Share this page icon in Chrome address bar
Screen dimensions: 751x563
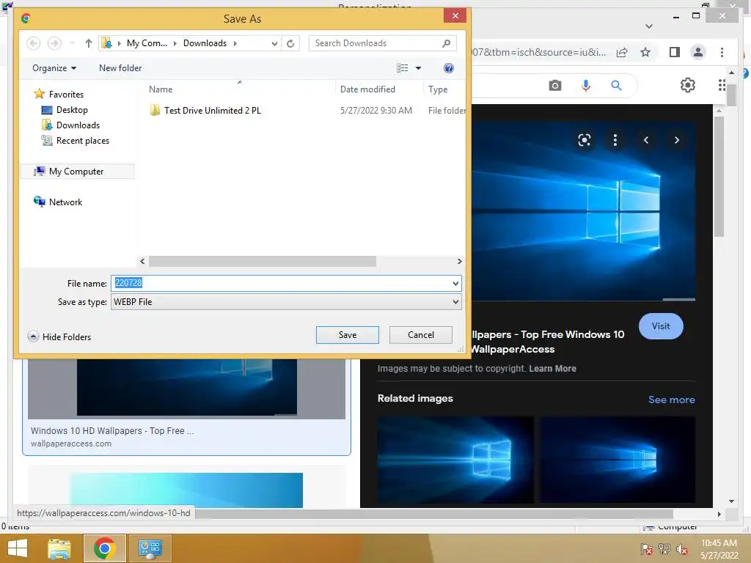[x=622, y=52]
